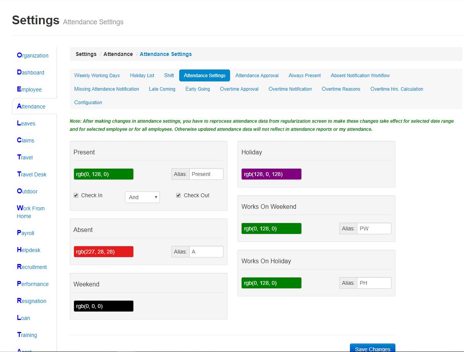The height and width of the screenshot is (352, 464).
Task: Switch to the Holiday List tab
Action: [142, 76]
